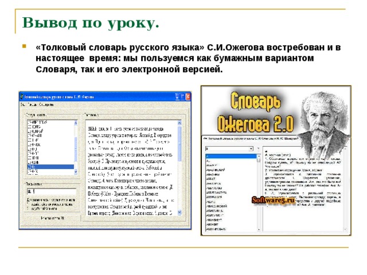
Task: Focus the word search field in left window
Action: 52,191
